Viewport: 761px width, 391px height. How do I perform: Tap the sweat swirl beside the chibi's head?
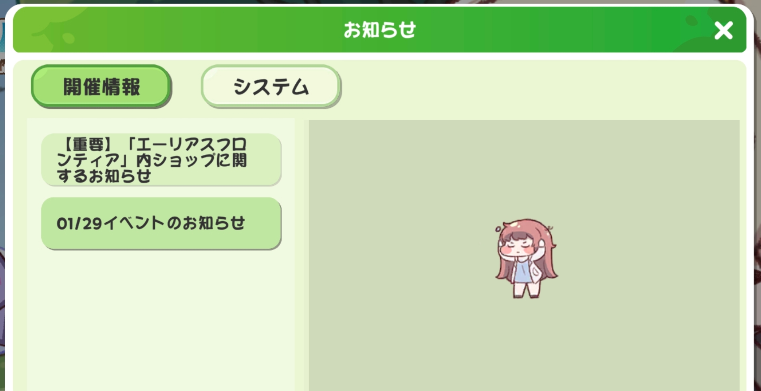498,229
